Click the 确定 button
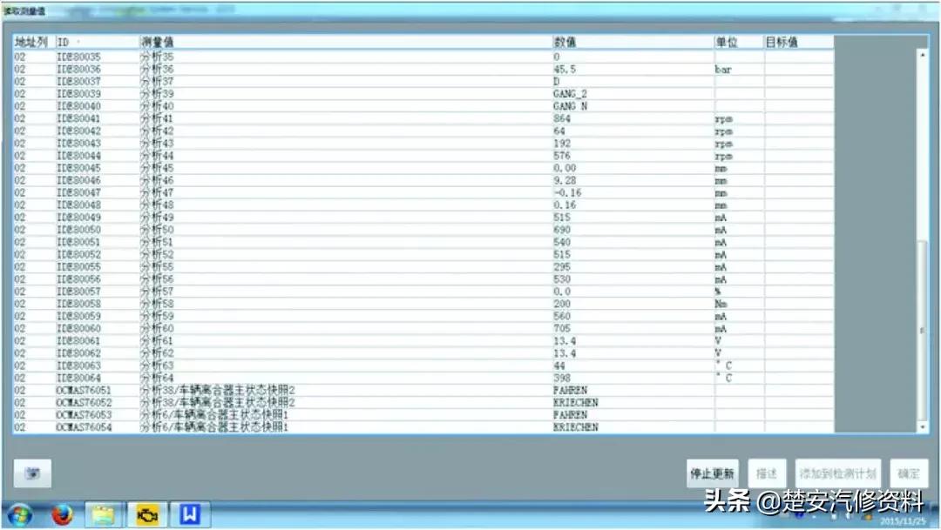The width and height of the screenshot is (941, 530). click(909, 473)
